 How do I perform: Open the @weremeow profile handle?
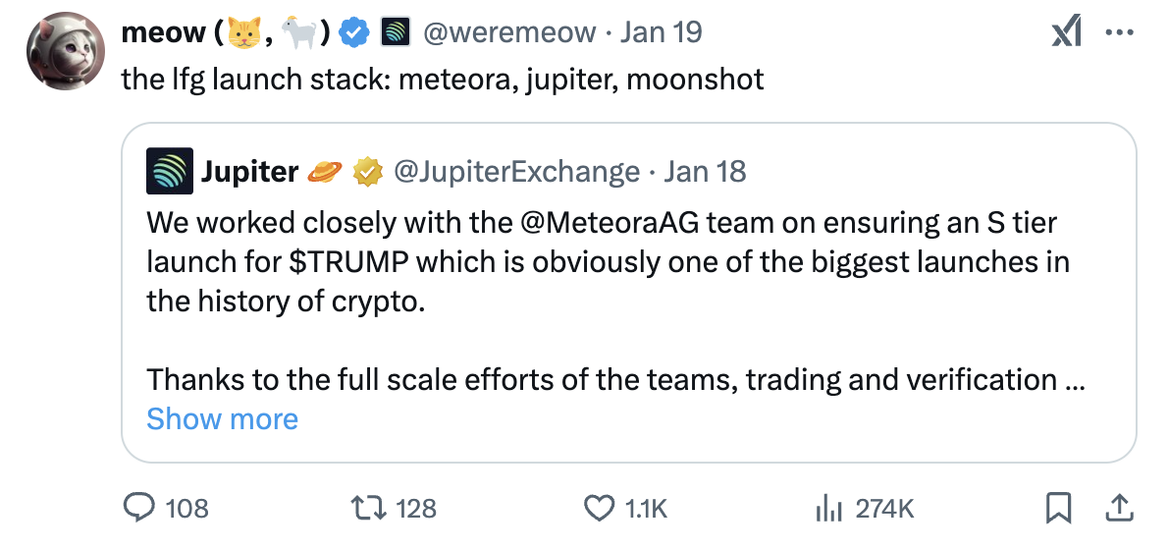tap(509, 32)
